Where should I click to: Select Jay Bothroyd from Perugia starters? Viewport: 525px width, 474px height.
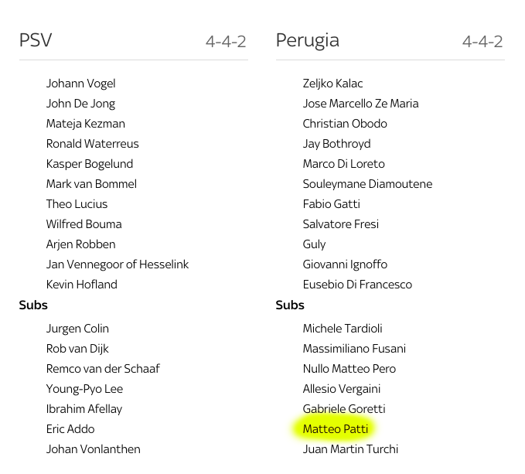(x=336, y=144)
